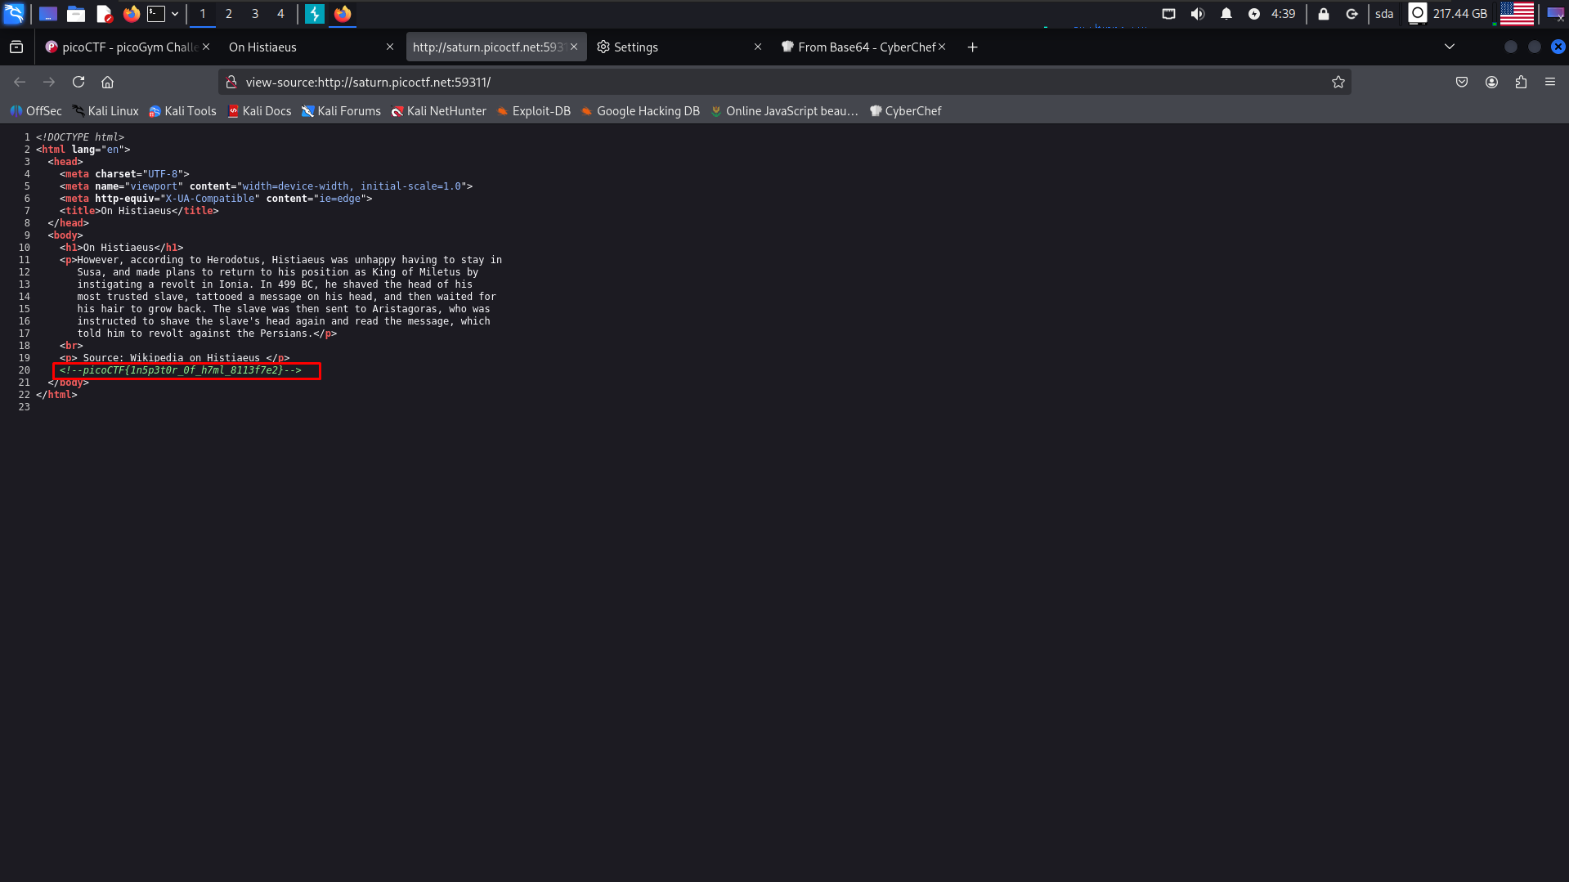Open a new browser tab

pos(972,47)
